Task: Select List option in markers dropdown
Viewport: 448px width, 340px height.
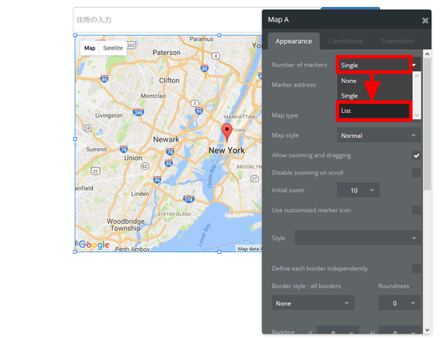Action: 374,111
